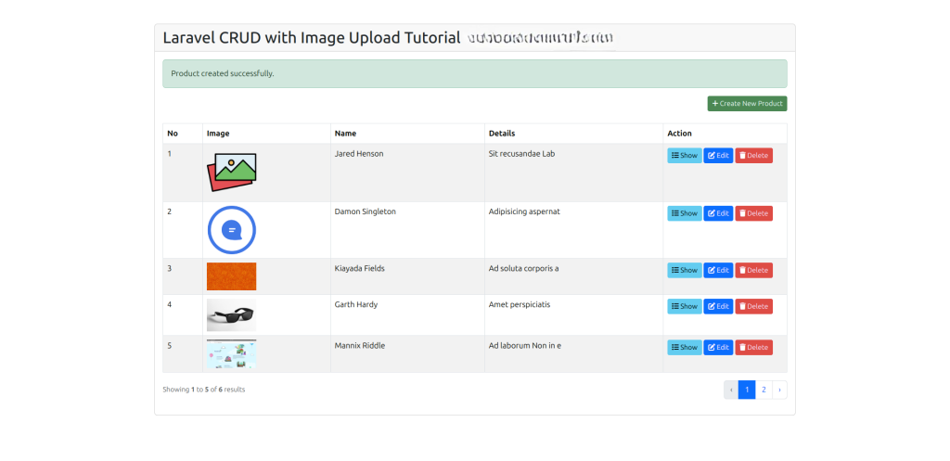Open Jared Henson's picture placeholder thumbnail
950x461 pixels.
pos(231,172)
